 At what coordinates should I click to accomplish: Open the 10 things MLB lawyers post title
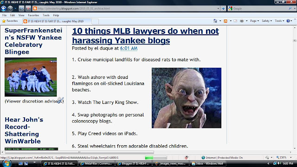click(145, 36)
